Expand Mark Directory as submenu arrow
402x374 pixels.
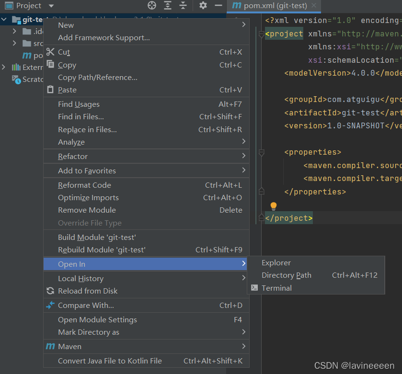[x=244, y=332]
